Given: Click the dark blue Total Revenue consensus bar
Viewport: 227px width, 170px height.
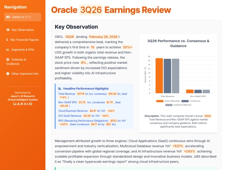Looking at the screenshot, I should [x=167, y=76].
